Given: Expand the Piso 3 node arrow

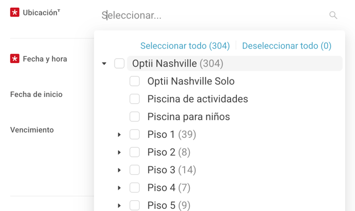Looking at the screenshot, I should [119, 170].
